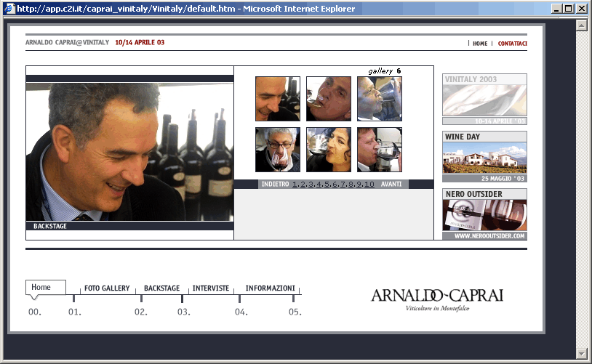Image resolution: width=592 pixels, height=364 pixels.
Task: Click the Internet Explorer title bar icon
Action: [9, 8]
